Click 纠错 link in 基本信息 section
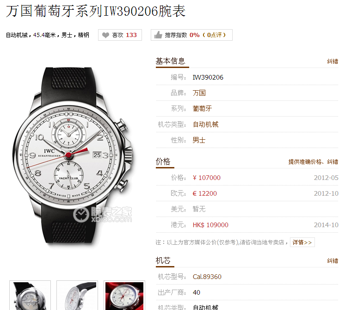The width and height of the screenshot is (351, 310). point(333,62)
